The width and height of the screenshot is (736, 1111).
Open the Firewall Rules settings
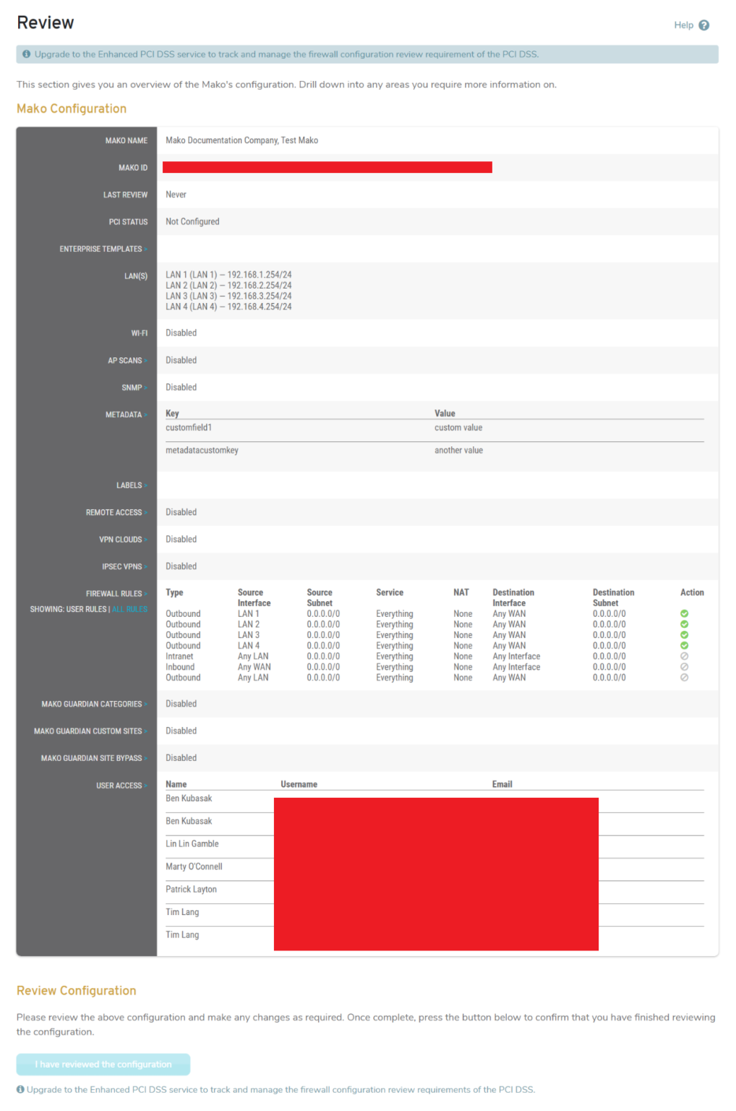[x=114, y=592]
